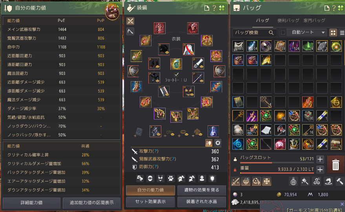Switch to the 便利バッグ tab
Image resolution: width=345 pixels, height=212 pixels.
tap(288, 20)
